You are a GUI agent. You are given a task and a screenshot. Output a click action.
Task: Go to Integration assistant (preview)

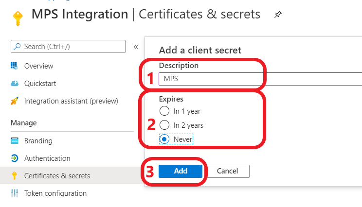click(x=71, y=101)
